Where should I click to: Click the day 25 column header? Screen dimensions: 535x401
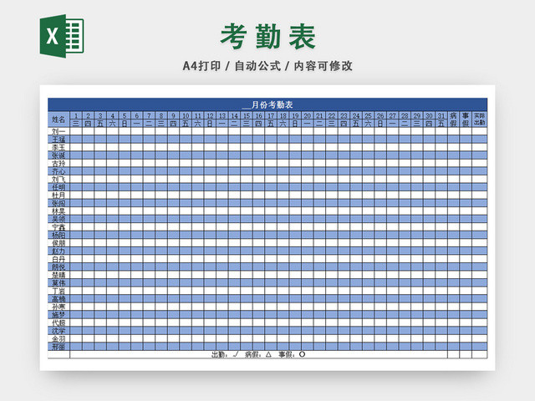[368, 115]
